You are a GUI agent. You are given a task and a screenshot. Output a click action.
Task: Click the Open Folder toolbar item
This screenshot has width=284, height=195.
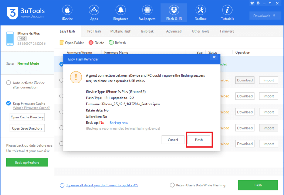tap(71, 43)
